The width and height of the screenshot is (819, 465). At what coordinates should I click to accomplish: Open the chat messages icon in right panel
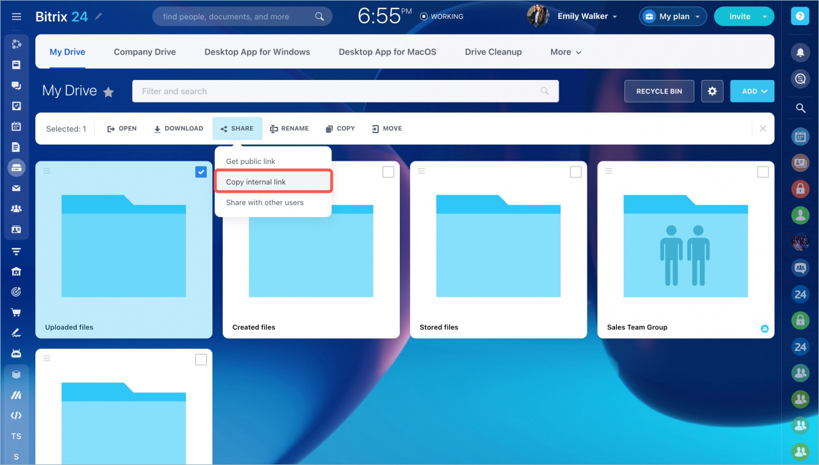[x=800, y=79]
